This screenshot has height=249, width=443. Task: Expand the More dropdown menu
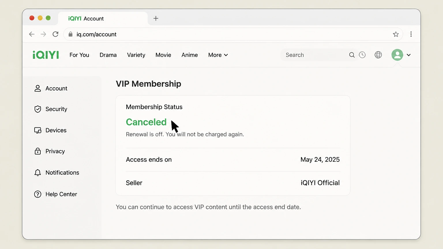pos(218,55)
